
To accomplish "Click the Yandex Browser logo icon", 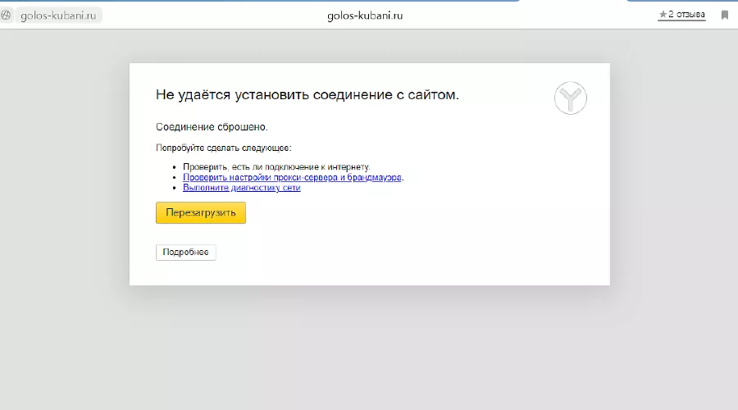I will pos(571,98).
